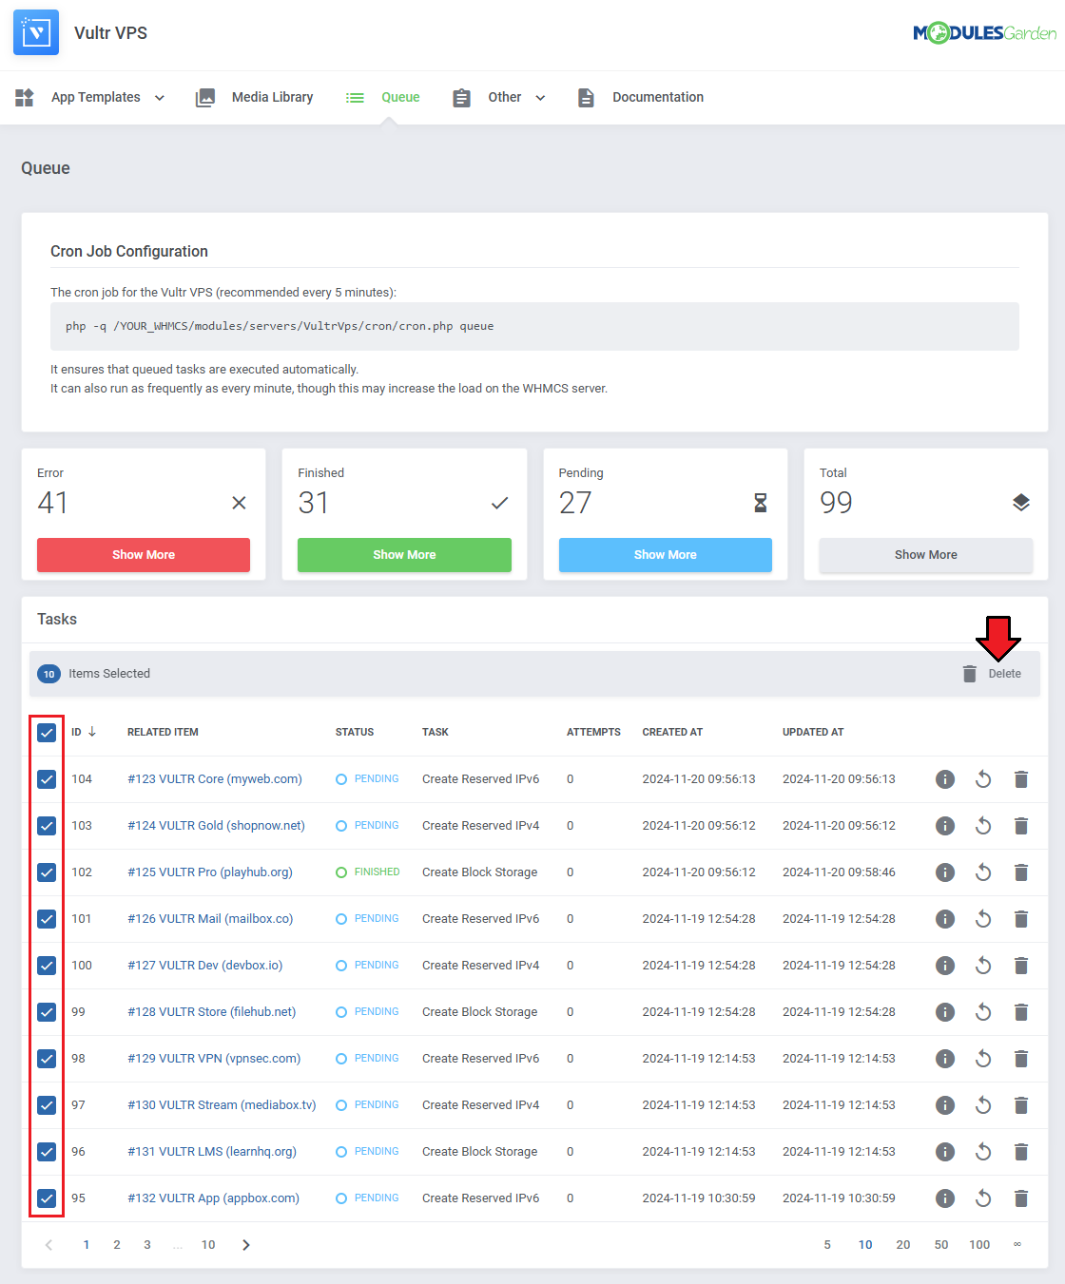Retry task 104 with the rerun icon
Image resolution: width=1065 pixels, height=1284 pixels.
pyautogui.click(x=983, y=779)
